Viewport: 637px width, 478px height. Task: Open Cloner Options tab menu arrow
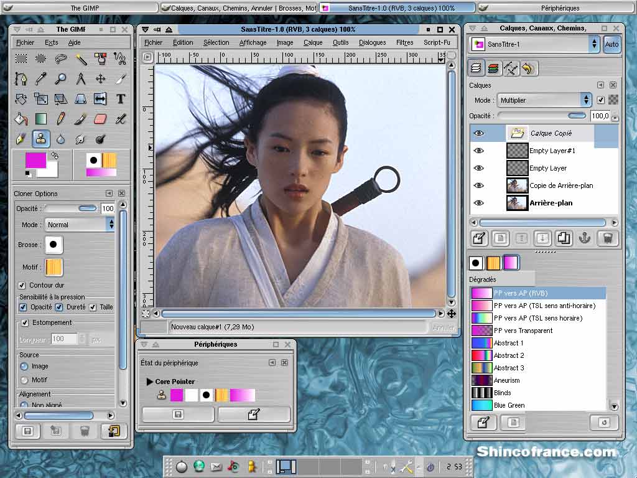click(x=109, y=193)
